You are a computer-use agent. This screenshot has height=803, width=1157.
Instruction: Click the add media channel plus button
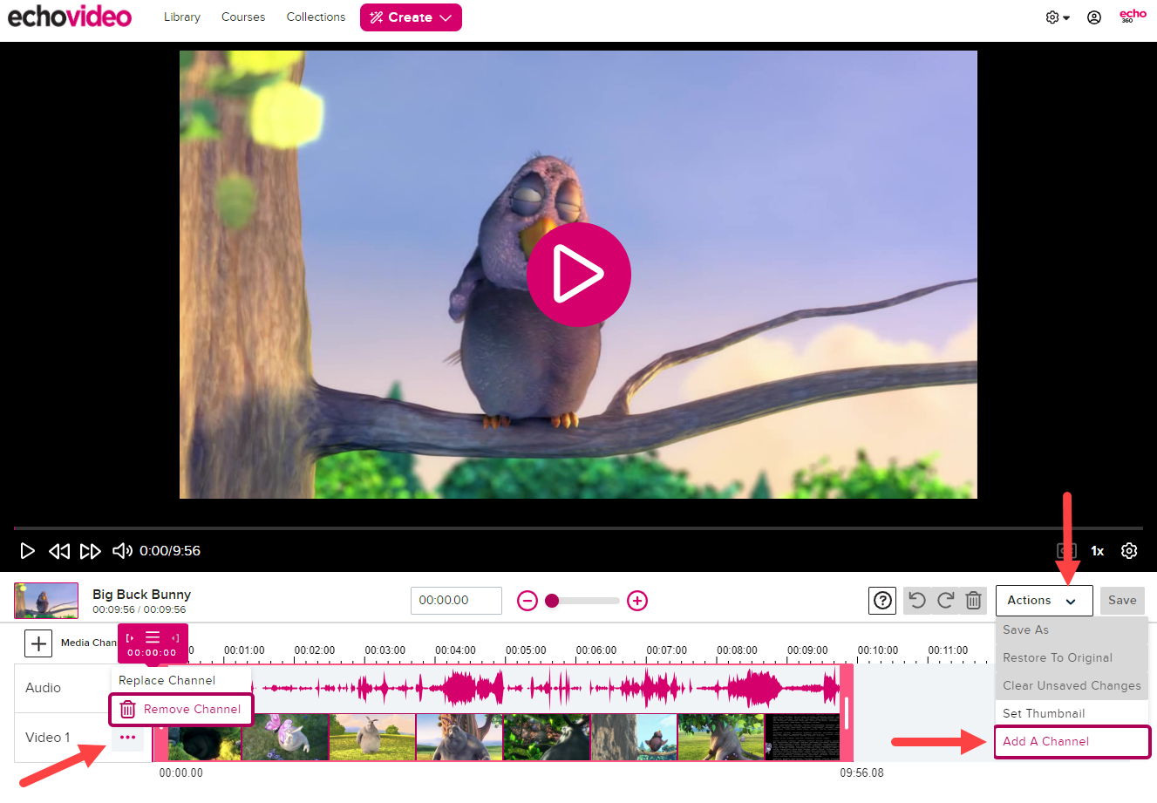click(38, 643)
